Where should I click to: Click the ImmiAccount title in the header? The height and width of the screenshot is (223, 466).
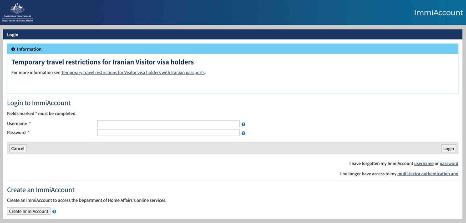point(438,12)
